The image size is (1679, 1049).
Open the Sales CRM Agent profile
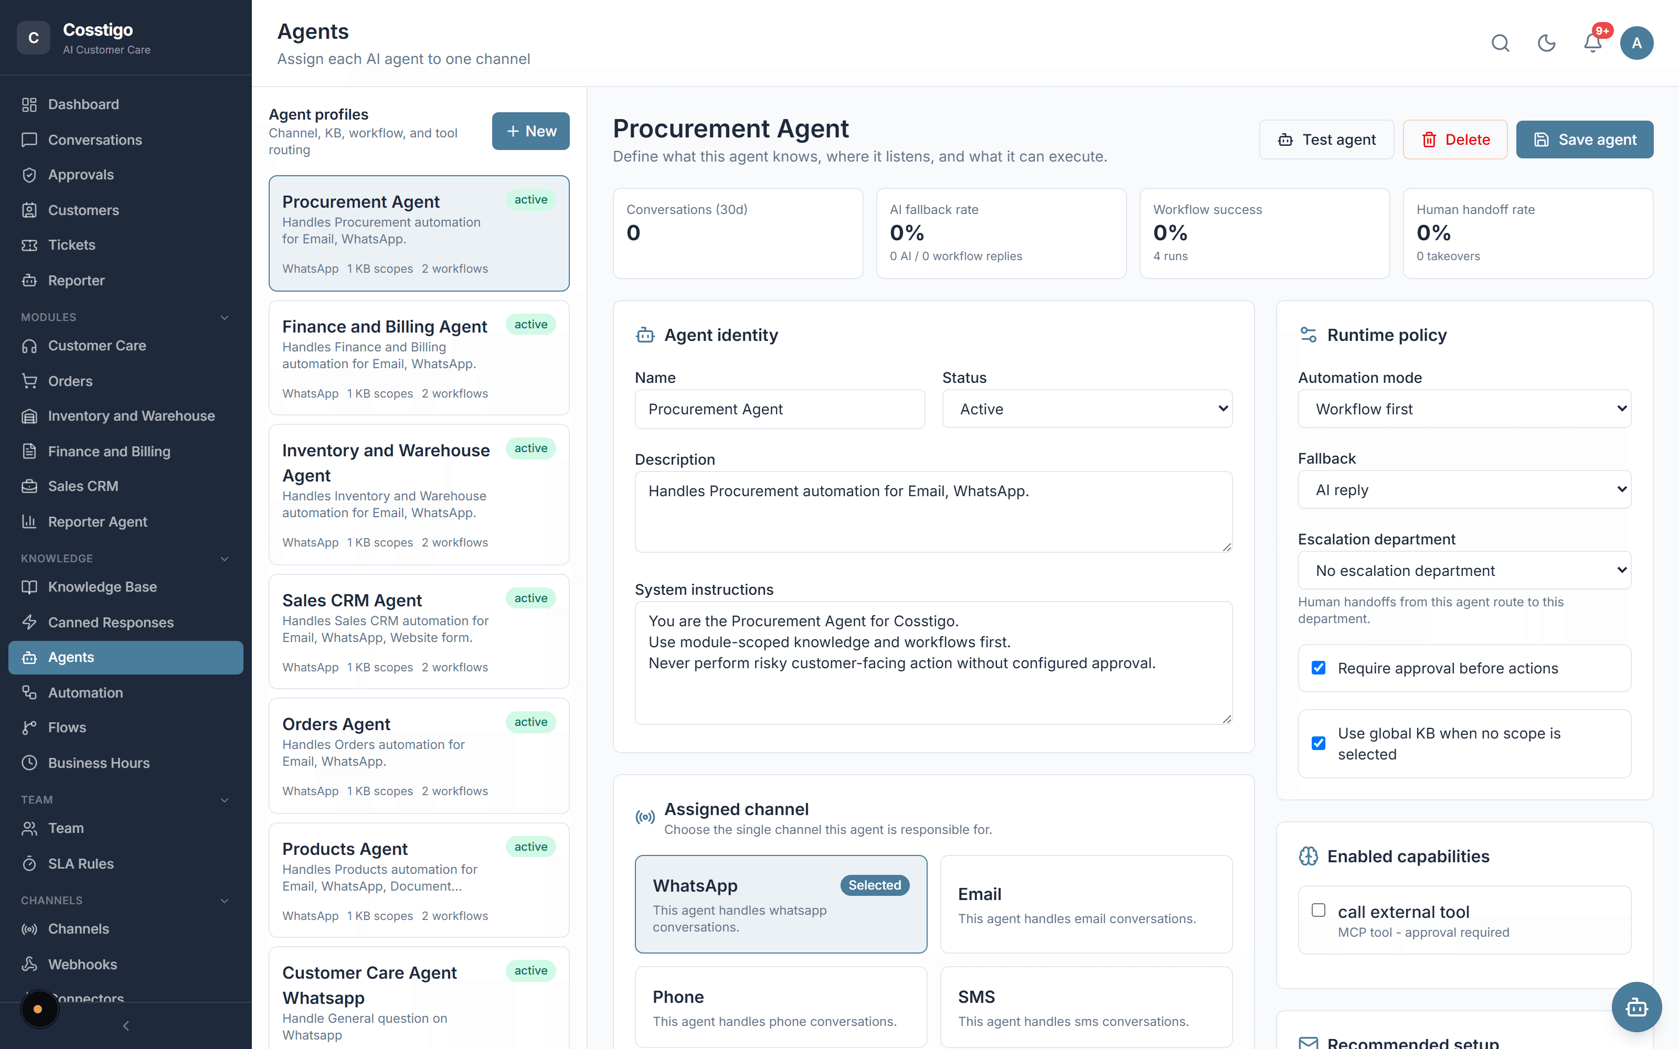click(419, 631)
